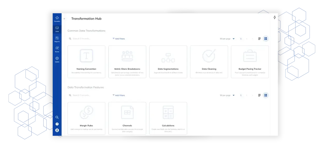Viewport: 331px width, 147px height.
Task: Open the Budget Pacing Tracker card
Action: (x=250, y=62)
